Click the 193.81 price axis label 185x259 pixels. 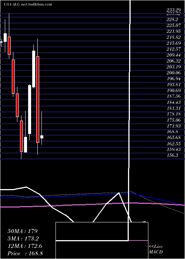(x=174, y=85)
